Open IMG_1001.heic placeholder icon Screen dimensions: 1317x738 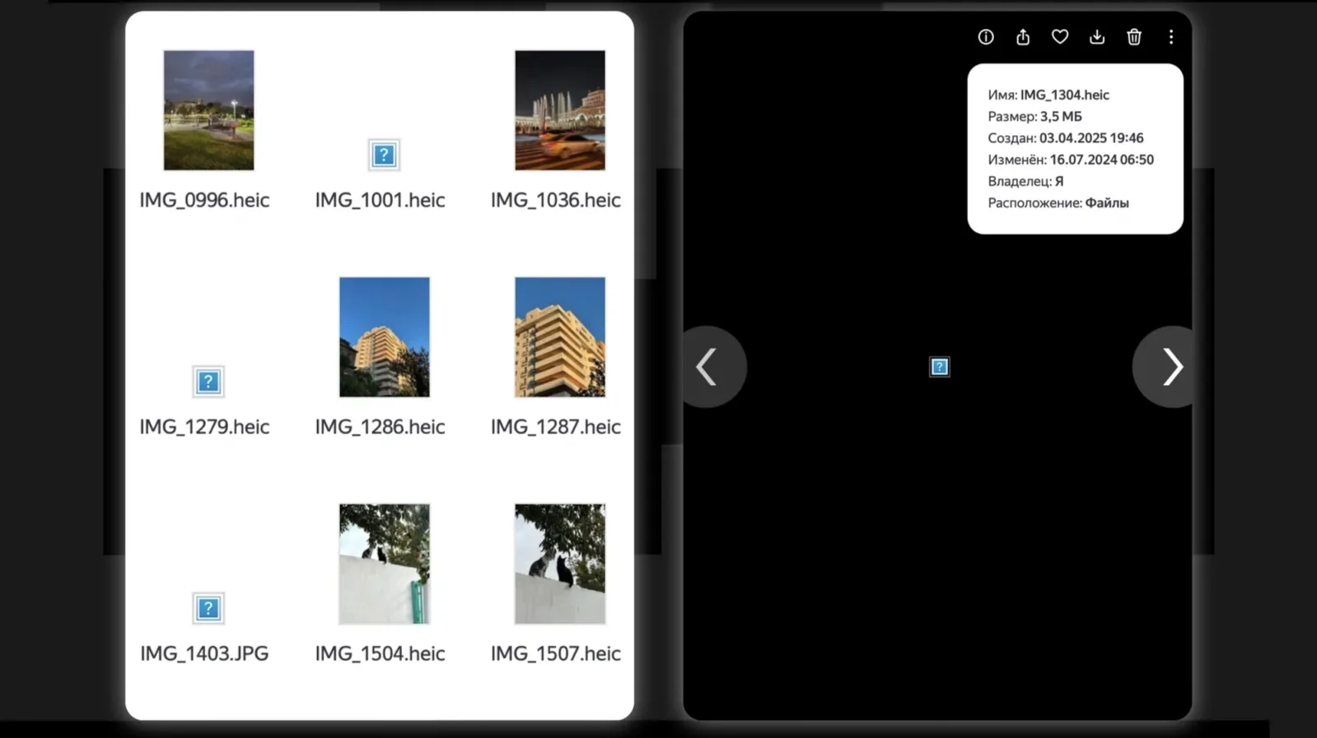pos(384,155)
